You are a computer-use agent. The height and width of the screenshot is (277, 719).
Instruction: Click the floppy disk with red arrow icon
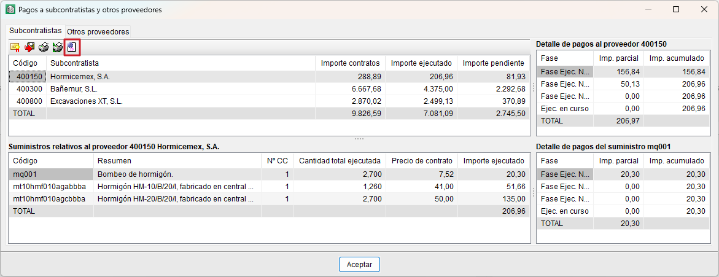[29, 47]
